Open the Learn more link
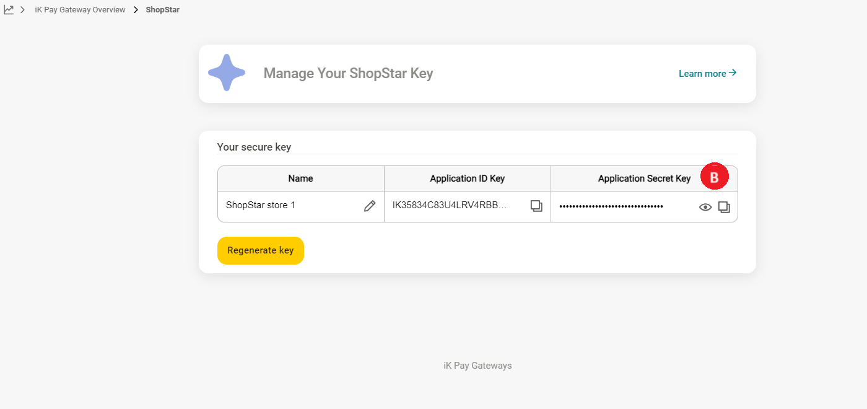The width and height of the screenshot is (867, 409). tap(702, 74)
